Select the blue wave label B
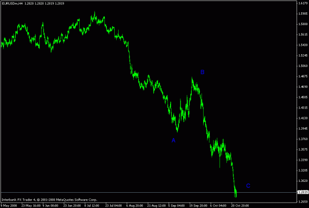 pyautogui.click(x=202, y=72)
